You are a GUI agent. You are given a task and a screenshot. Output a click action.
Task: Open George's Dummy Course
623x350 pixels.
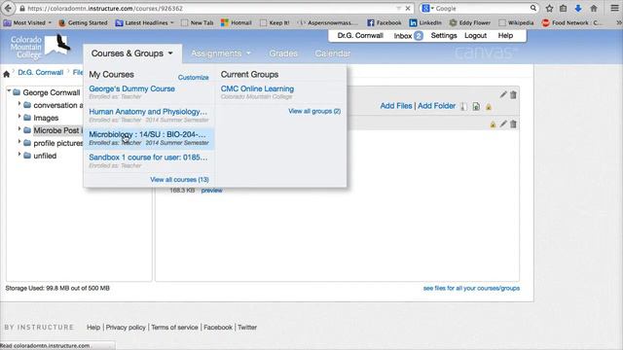(131, 88)
